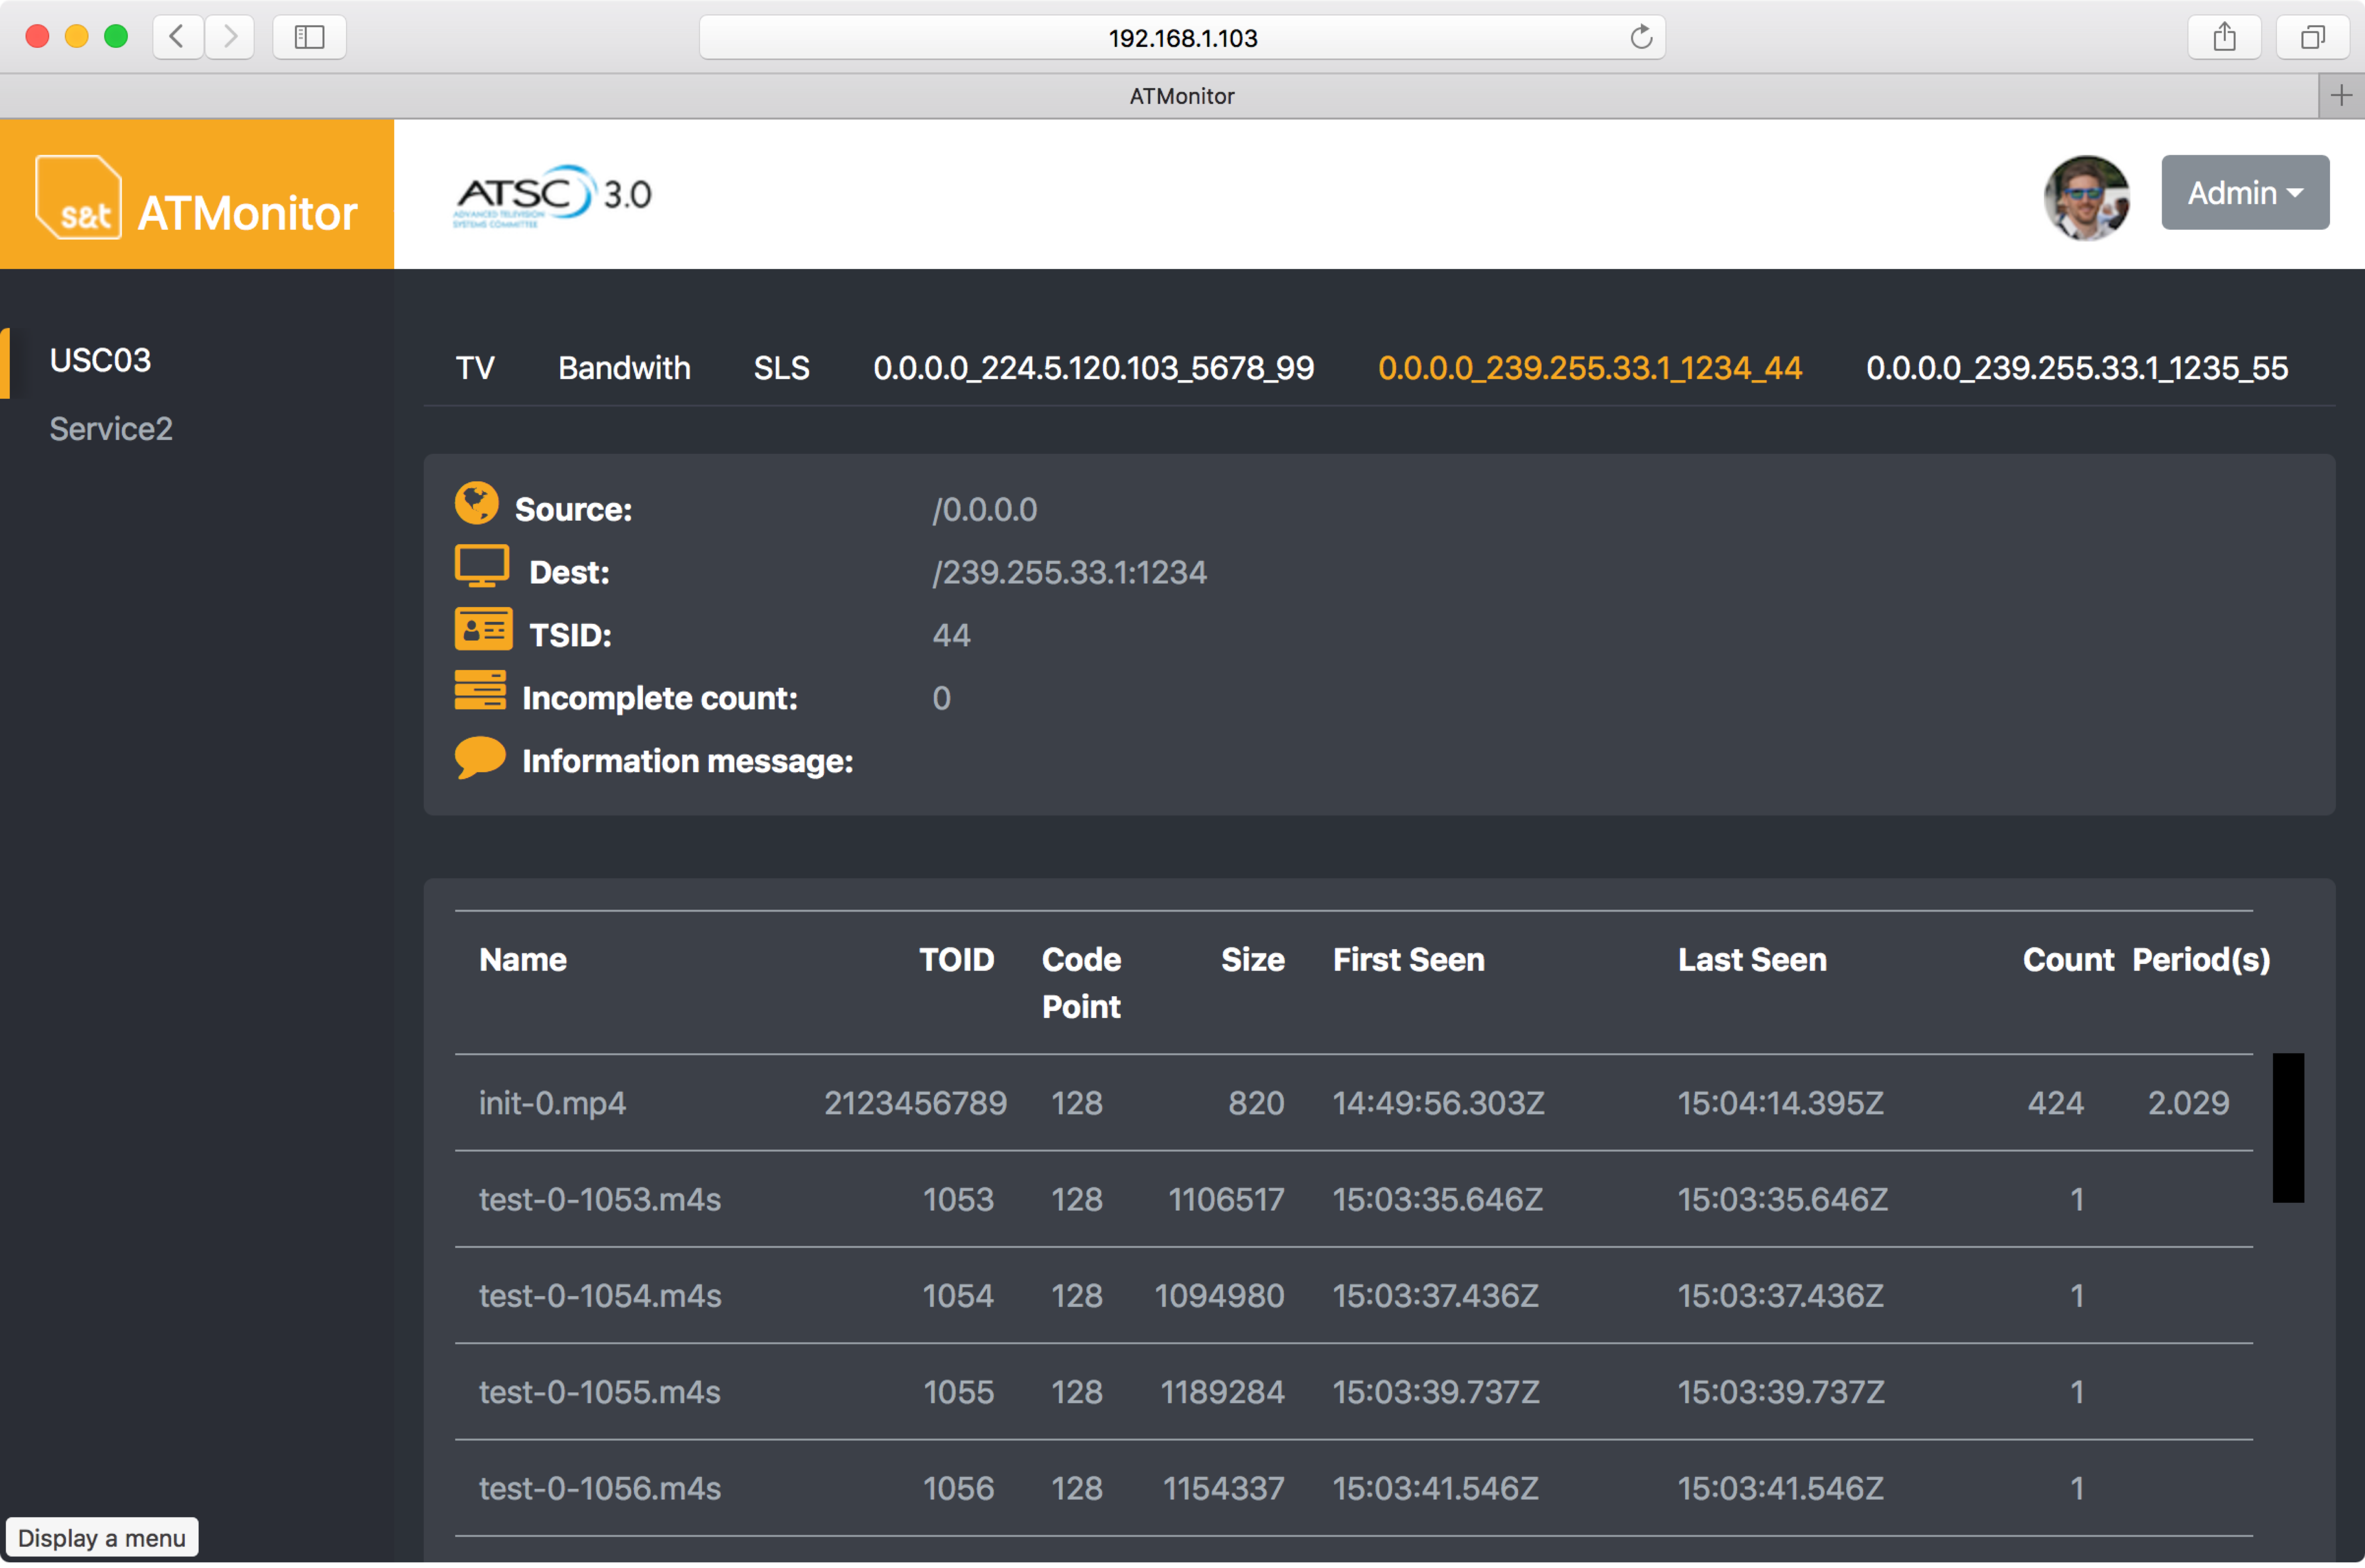Screen dimensions: 2365x1568
Task: Click the Display a menu tooltip
Action: pyautogui.click(x=102, y=1538)
